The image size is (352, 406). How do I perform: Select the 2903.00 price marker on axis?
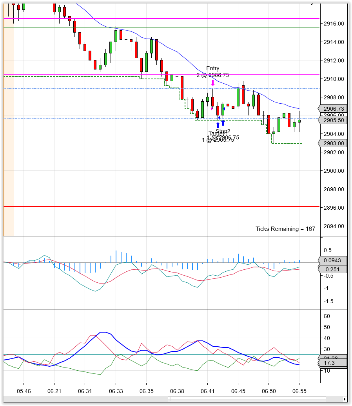coord(332,143)
